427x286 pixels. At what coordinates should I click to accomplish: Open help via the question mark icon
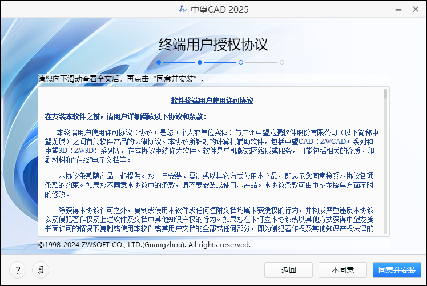click(18, 270)
